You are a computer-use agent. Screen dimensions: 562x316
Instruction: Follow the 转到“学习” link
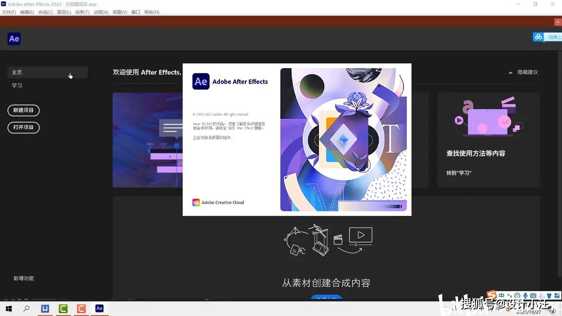tap(459, 173)
